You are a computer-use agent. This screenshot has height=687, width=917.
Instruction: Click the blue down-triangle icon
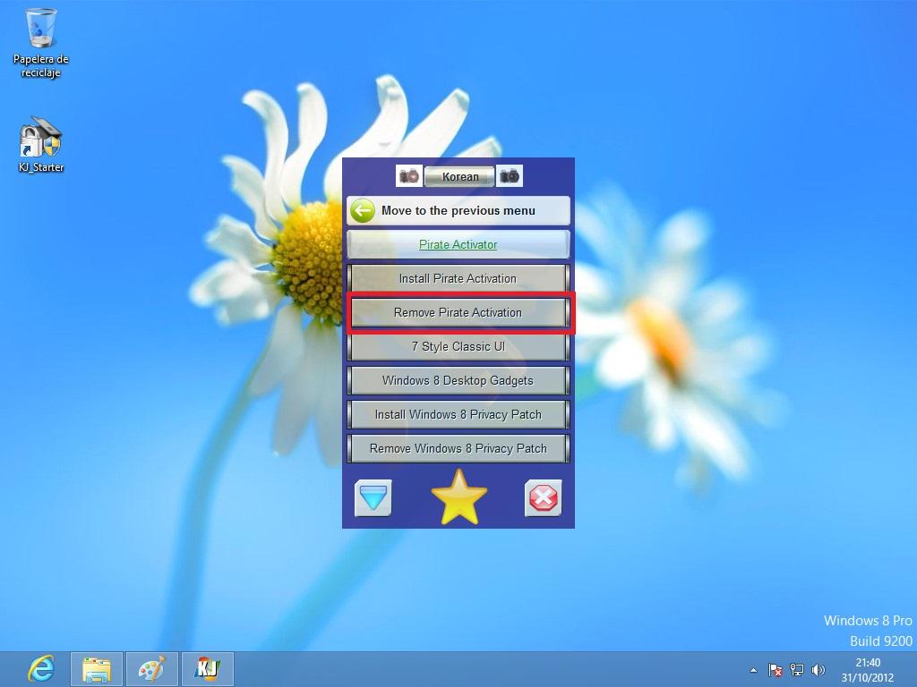(373, 497)
